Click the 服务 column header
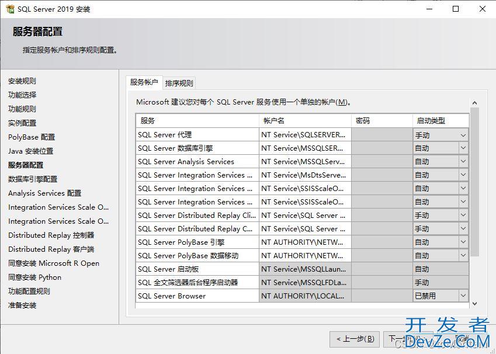 tap(197, 120)
